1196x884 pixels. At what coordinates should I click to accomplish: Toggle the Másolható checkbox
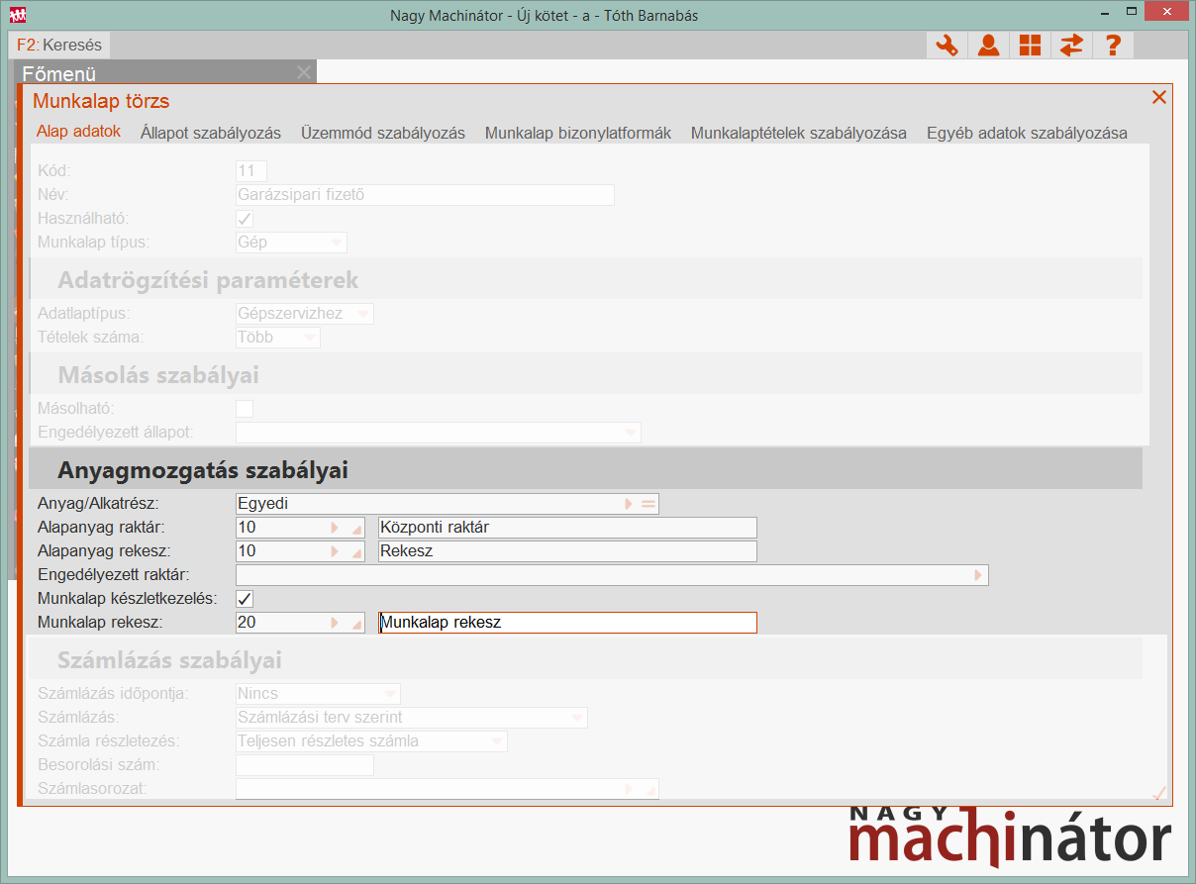click(x=245, y=409)
